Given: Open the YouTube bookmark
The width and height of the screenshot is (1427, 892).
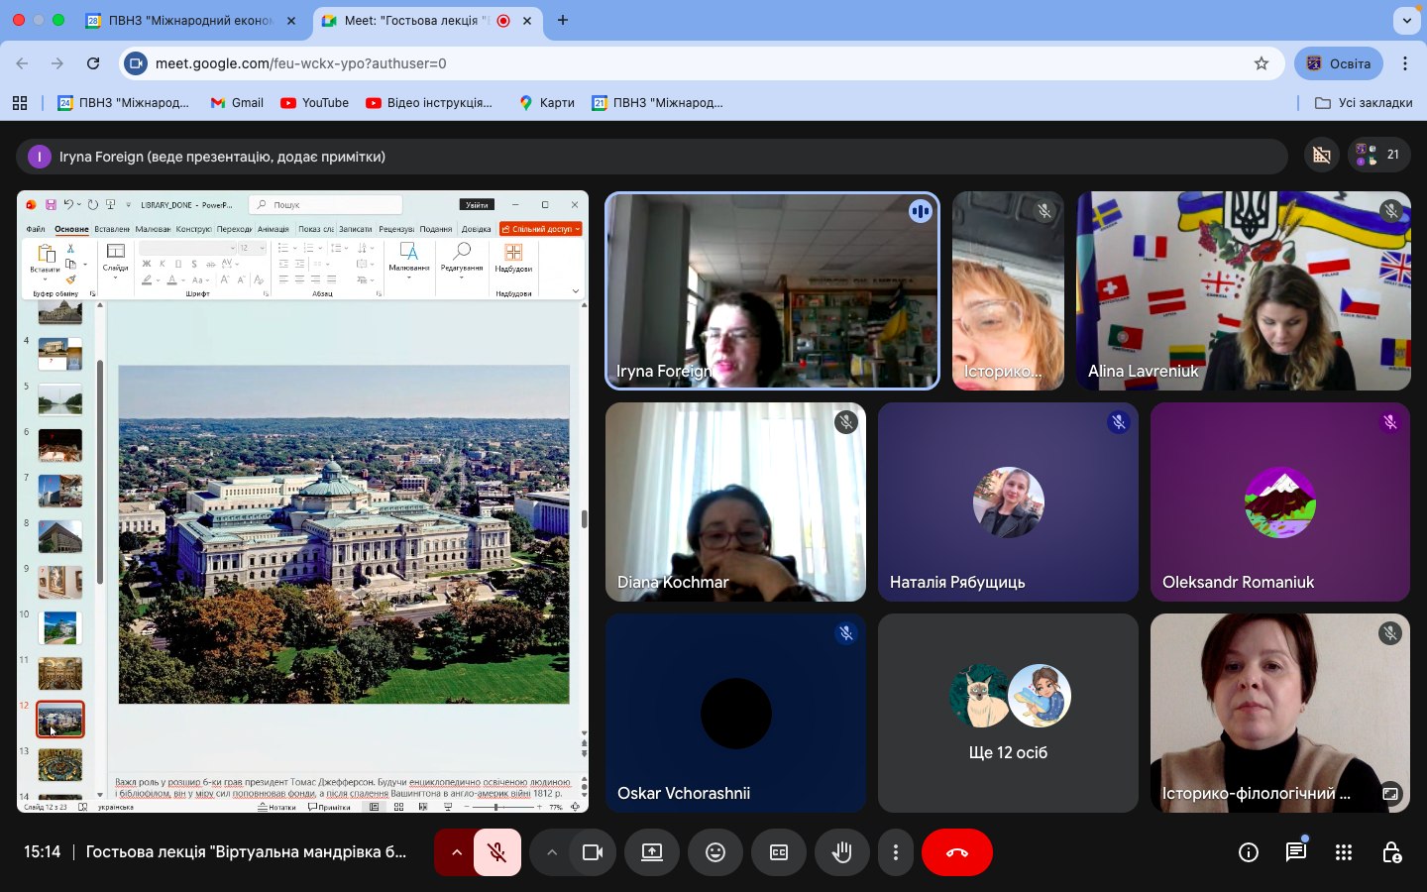Looking at the screenshot, I should coord(314,102).
